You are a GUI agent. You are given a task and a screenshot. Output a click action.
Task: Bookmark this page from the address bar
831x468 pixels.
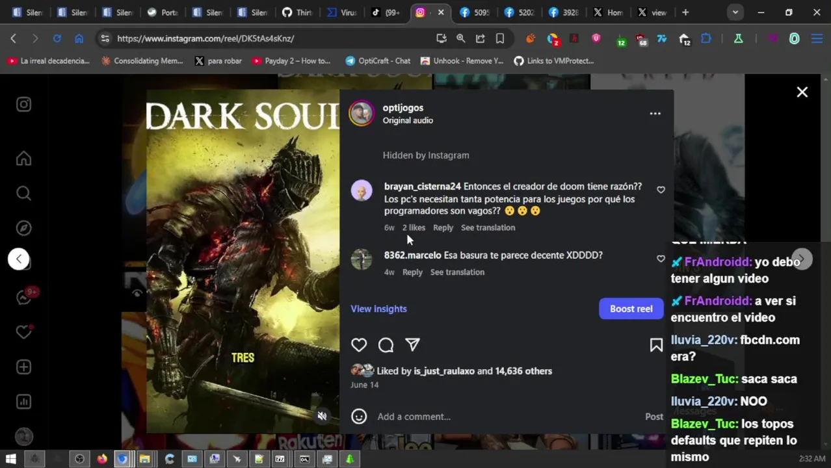[x=499, y=38]
